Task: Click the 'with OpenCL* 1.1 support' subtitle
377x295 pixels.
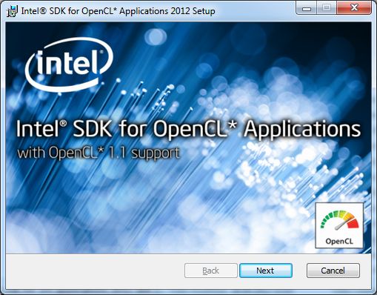Action: (x=99, y=153)
